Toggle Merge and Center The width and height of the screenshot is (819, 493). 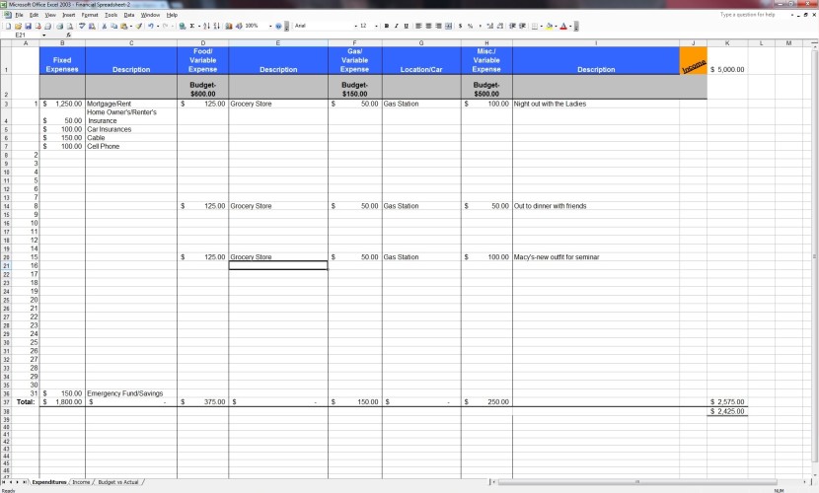448,26
